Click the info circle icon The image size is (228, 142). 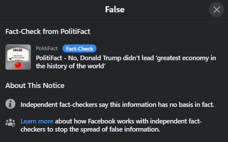click(10, 104)
